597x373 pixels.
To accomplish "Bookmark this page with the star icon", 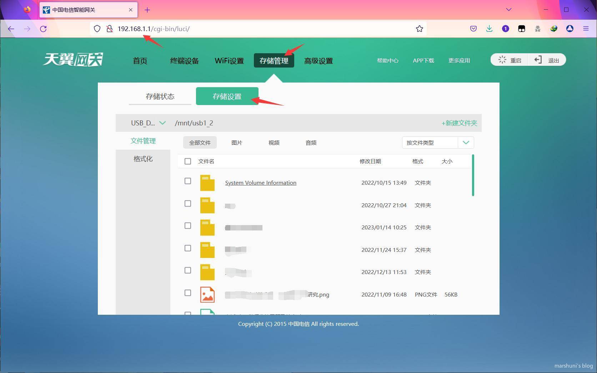I will pos(419,29).
